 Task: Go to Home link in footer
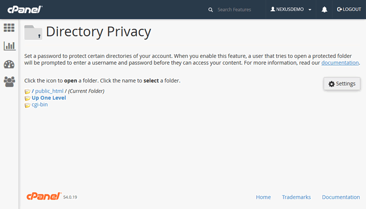click(x=263, y=197)
